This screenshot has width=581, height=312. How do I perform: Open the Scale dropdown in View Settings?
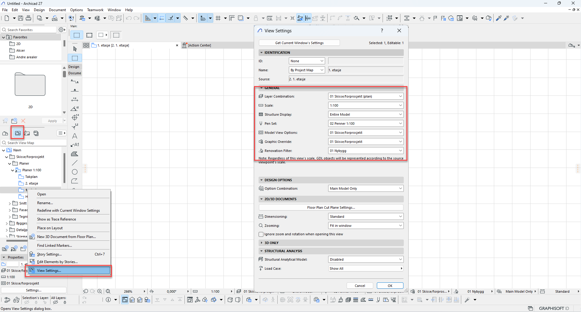pos(366,105)
